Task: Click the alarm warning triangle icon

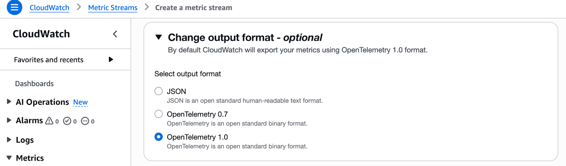Action: (49, 121)
